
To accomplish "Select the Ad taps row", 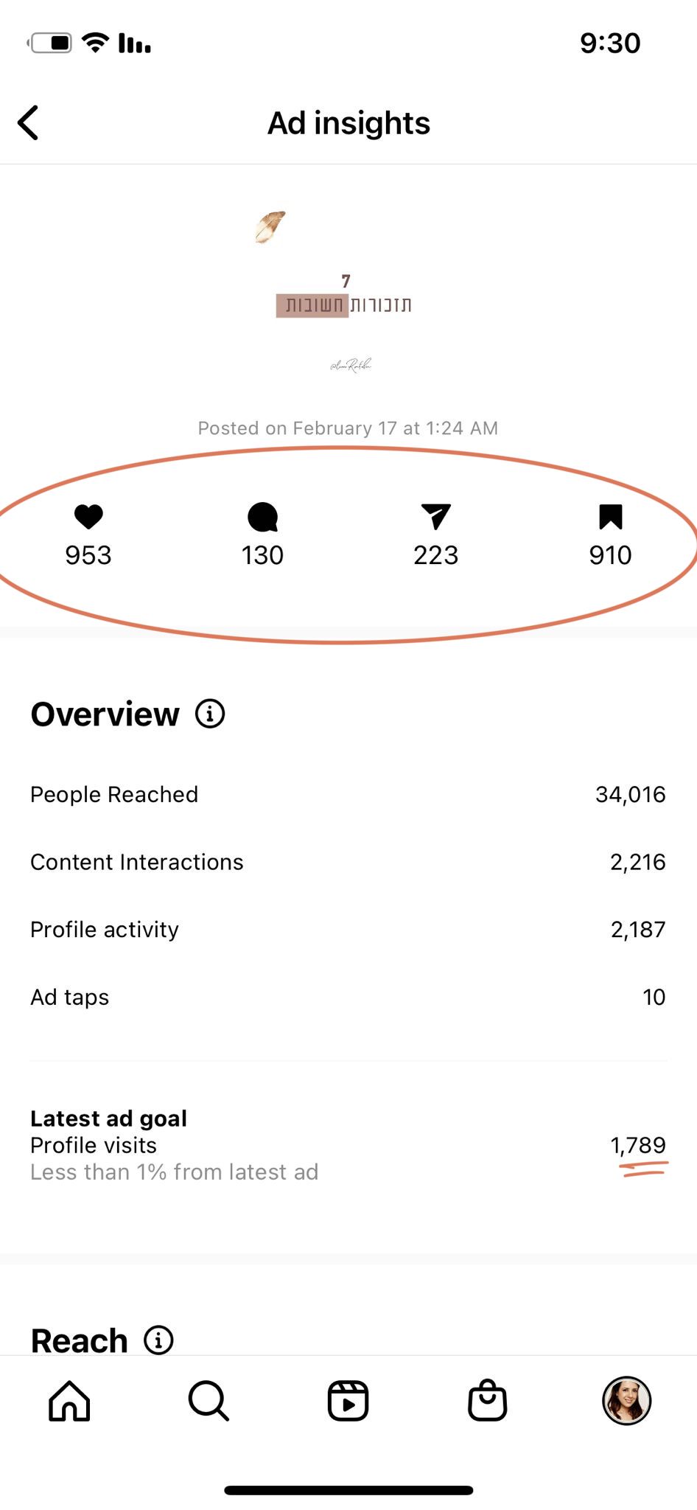I will pyautogui.click(x=348, y=997).
